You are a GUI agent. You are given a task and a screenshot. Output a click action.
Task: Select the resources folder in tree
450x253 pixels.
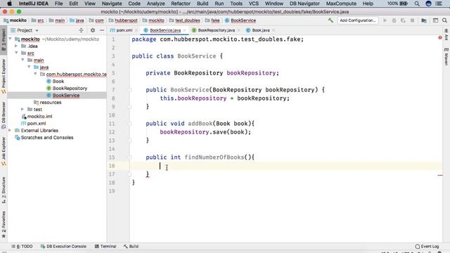click(51, 103)
